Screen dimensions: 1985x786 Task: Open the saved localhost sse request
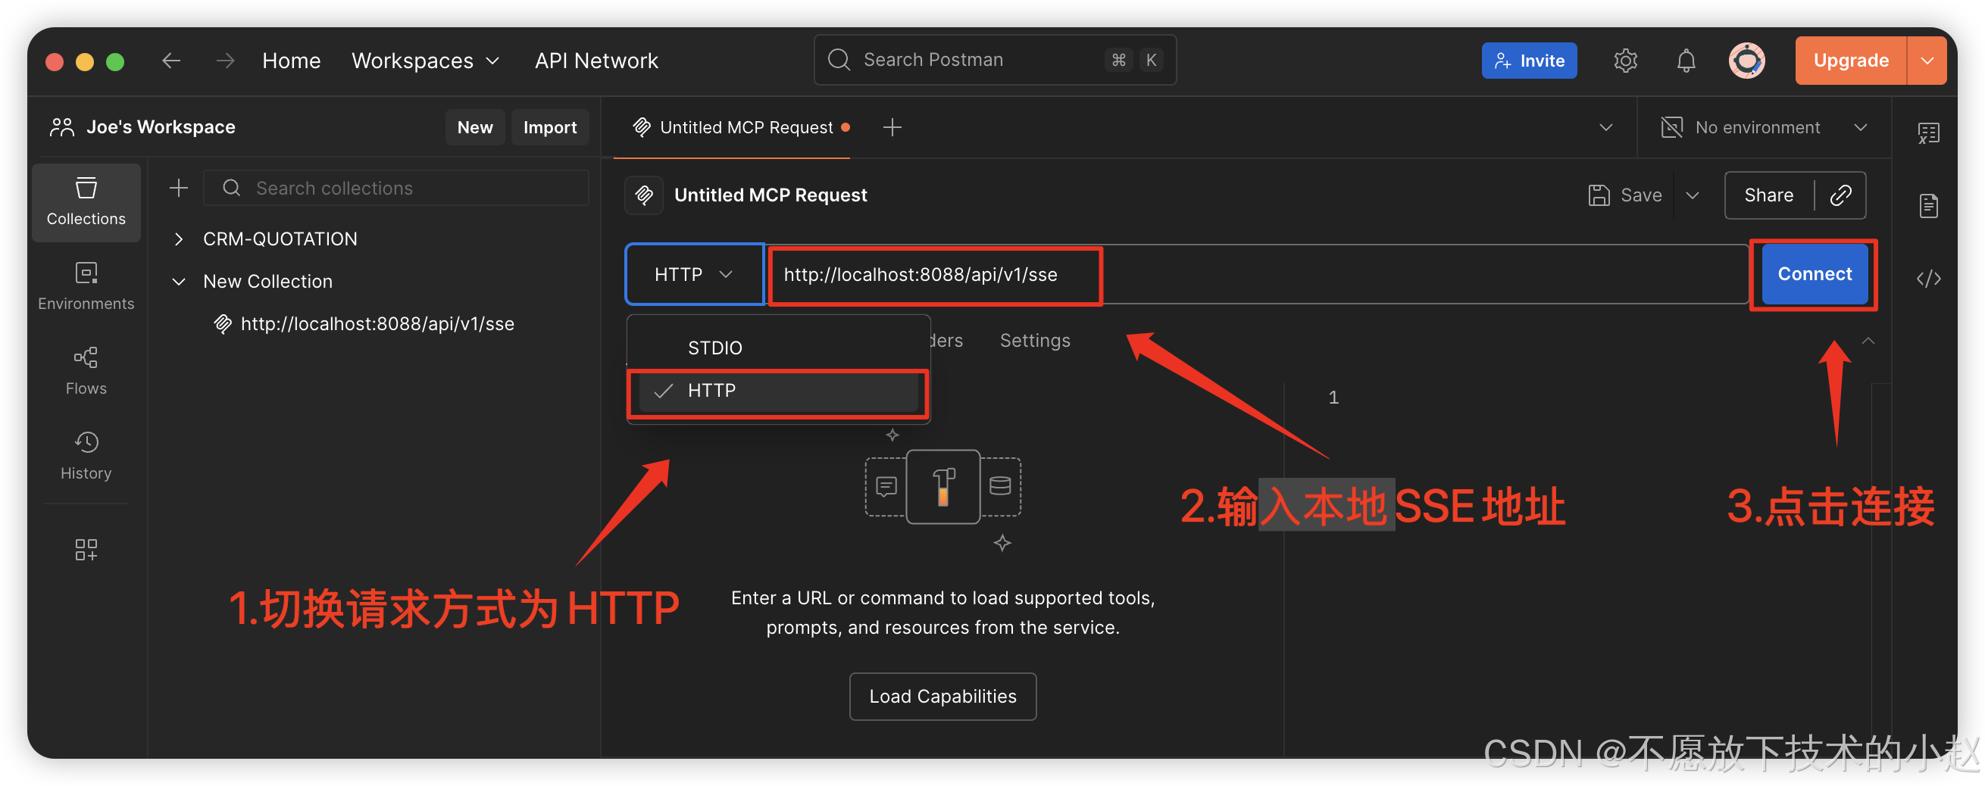377,323
